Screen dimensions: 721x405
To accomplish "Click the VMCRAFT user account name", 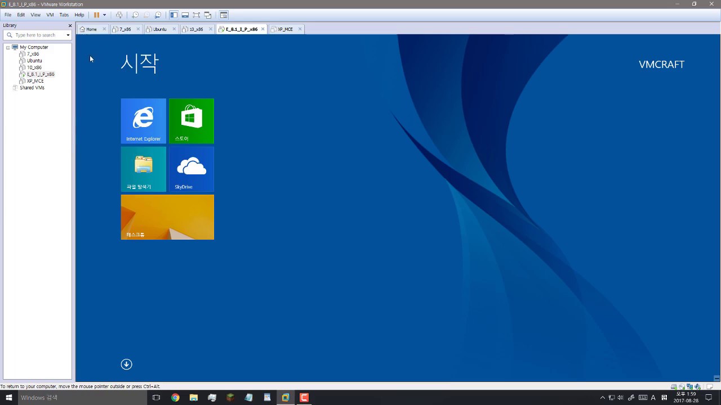I will (661, 65).
